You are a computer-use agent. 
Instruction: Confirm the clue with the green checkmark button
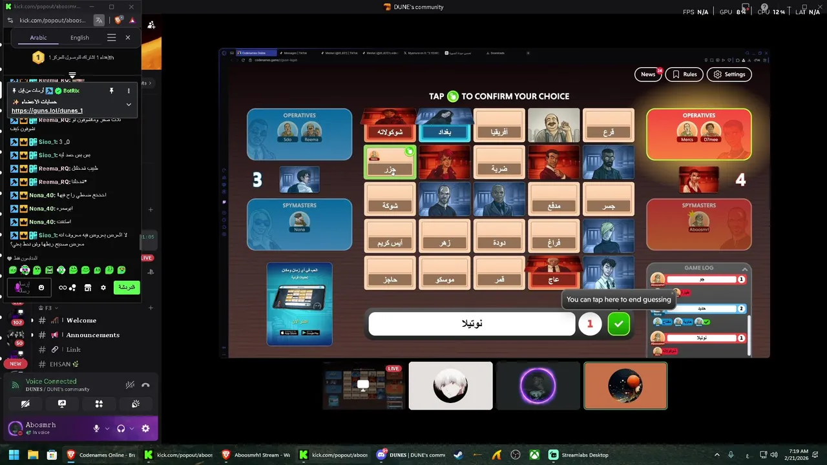pyautogui.click(x=618, y=324)
